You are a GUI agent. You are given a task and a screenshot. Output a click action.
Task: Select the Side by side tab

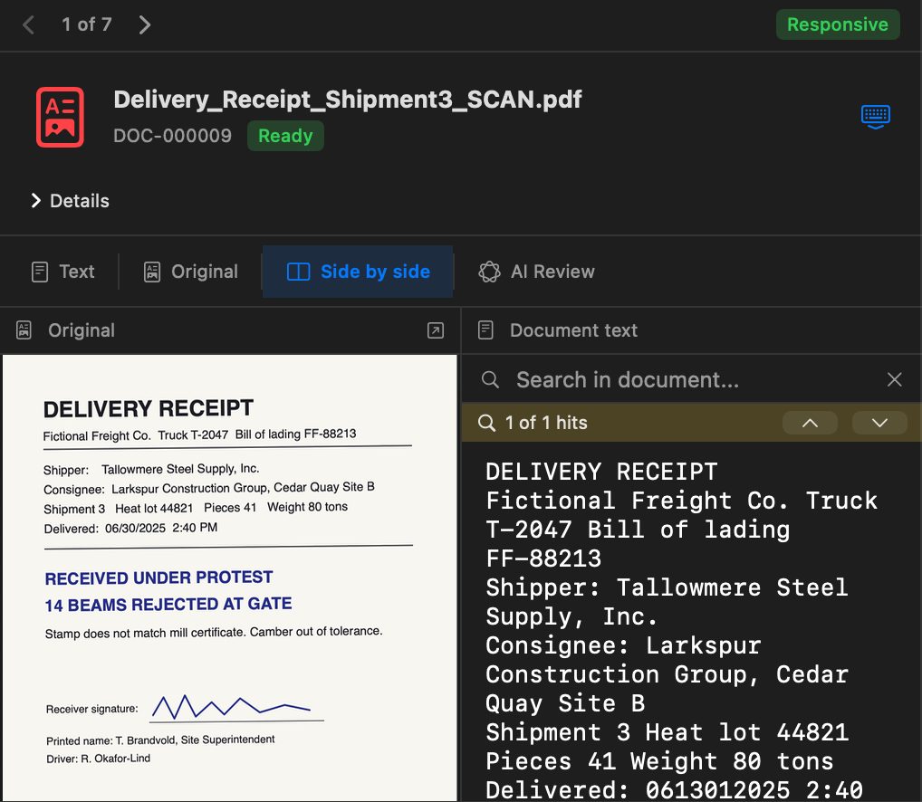(358, 272)
